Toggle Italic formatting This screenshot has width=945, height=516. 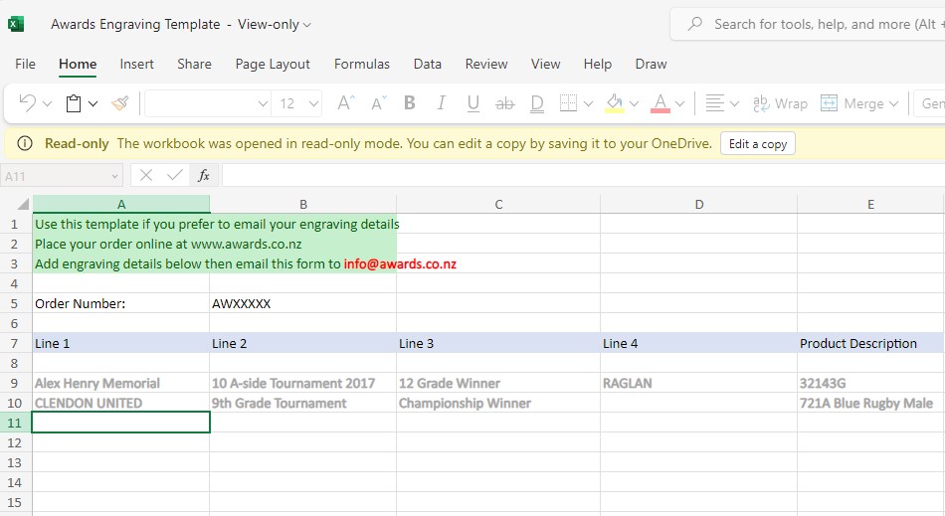click(x=441, y=103)
